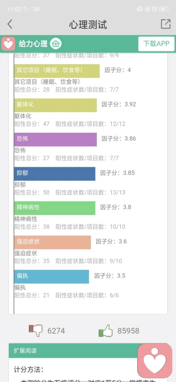Tap the 给力心理 heart logo icon
176x382 pixels.
(9, 44)
